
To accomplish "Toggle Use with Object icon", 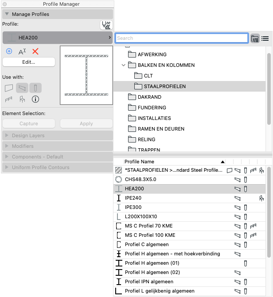I will coord(22,99).
